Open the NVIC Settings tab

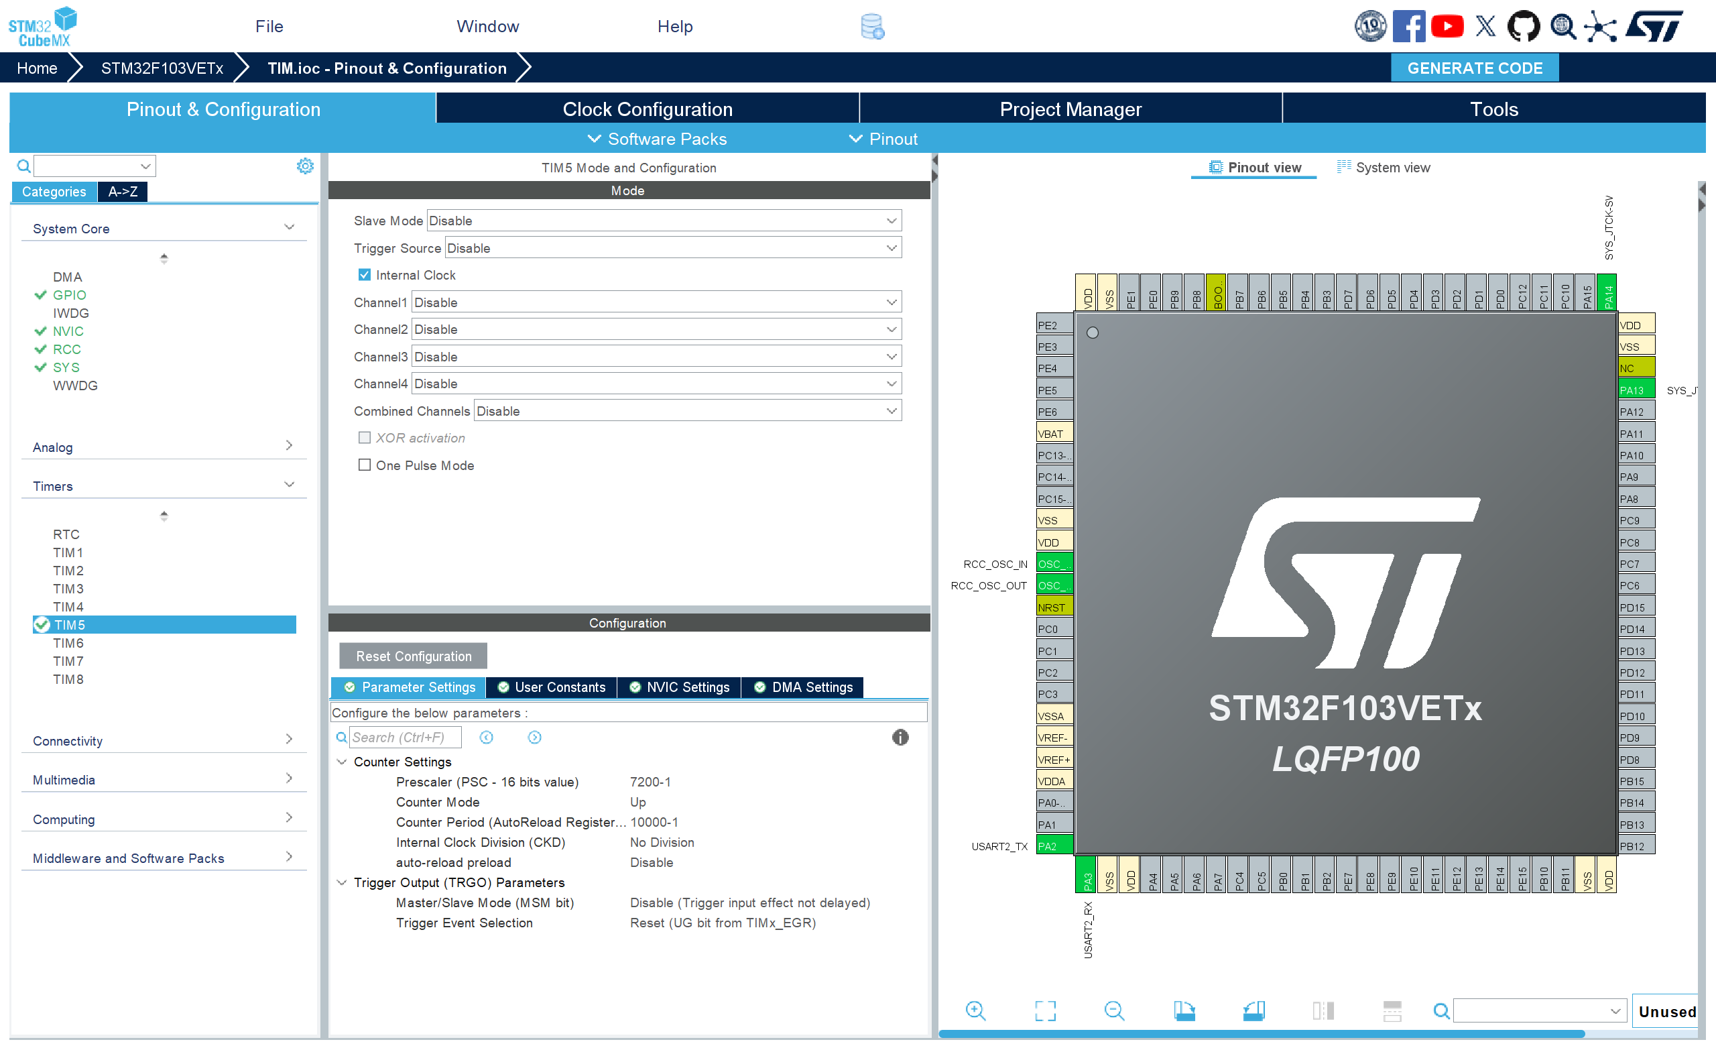click(679, 687)
